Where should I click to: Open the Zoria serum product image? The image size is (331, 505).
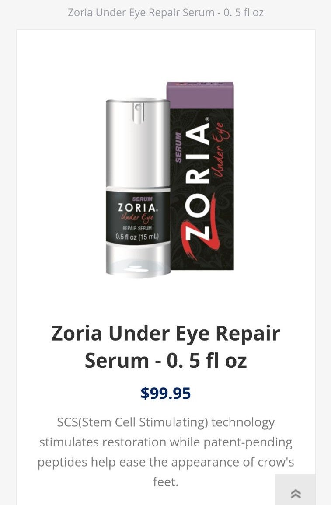pos(170,179)
